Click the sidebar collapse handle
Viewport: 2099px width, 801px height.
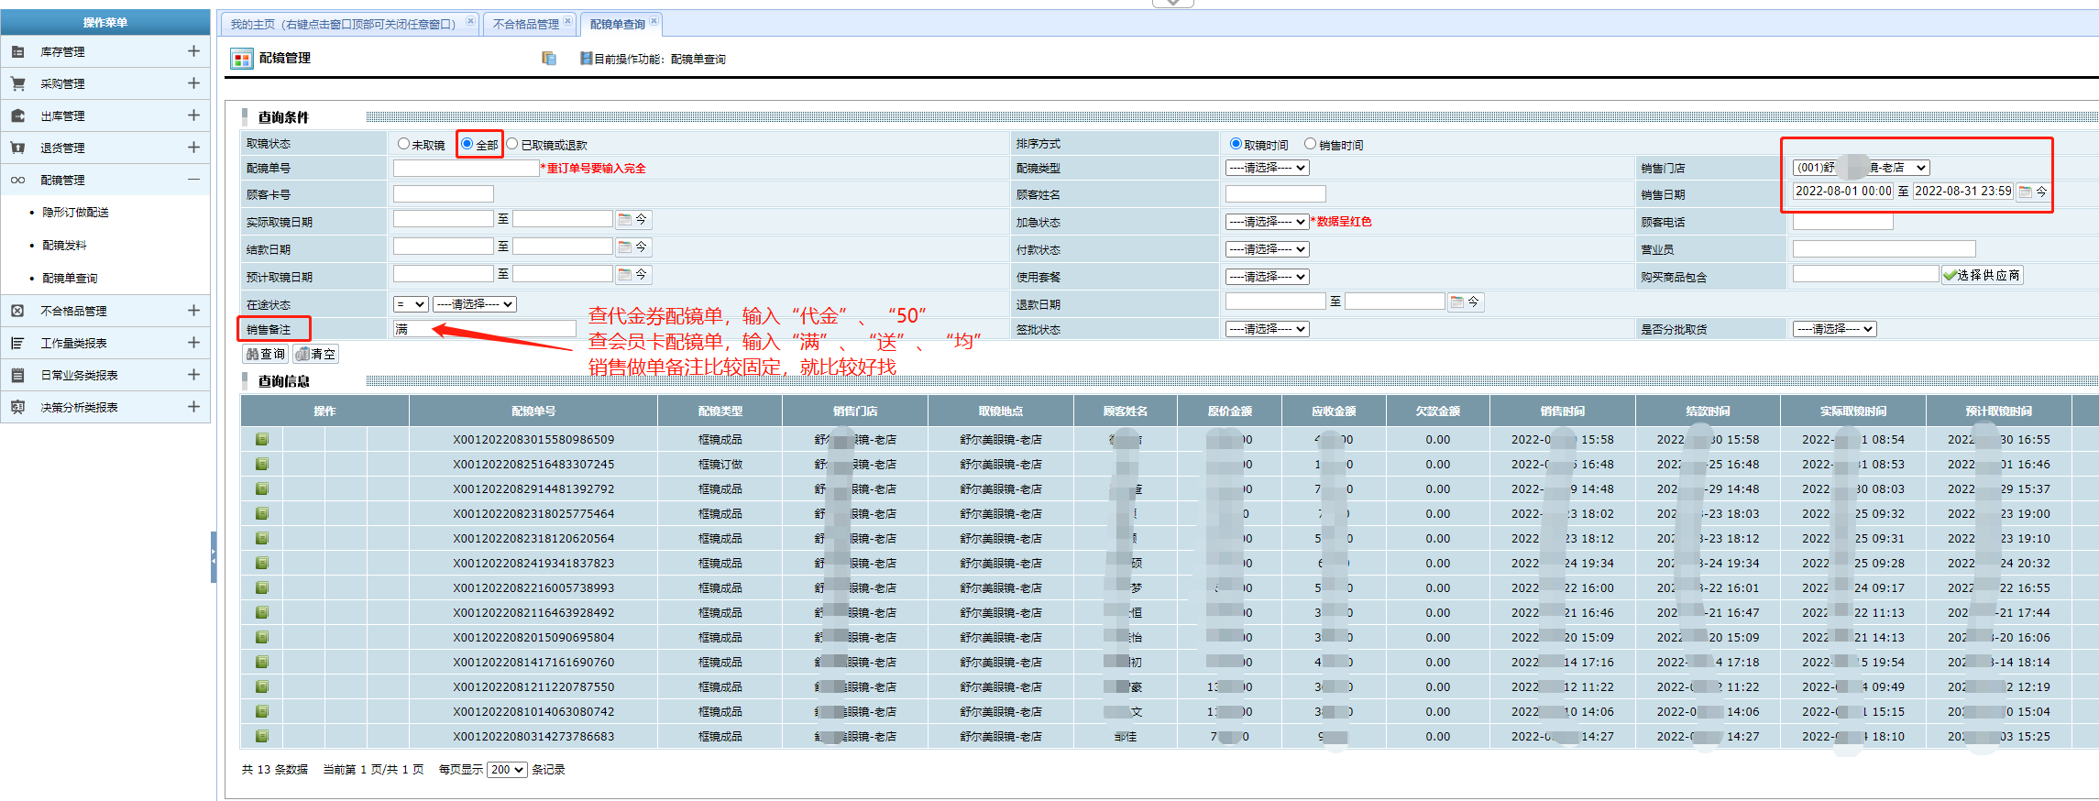pos(214,556)
